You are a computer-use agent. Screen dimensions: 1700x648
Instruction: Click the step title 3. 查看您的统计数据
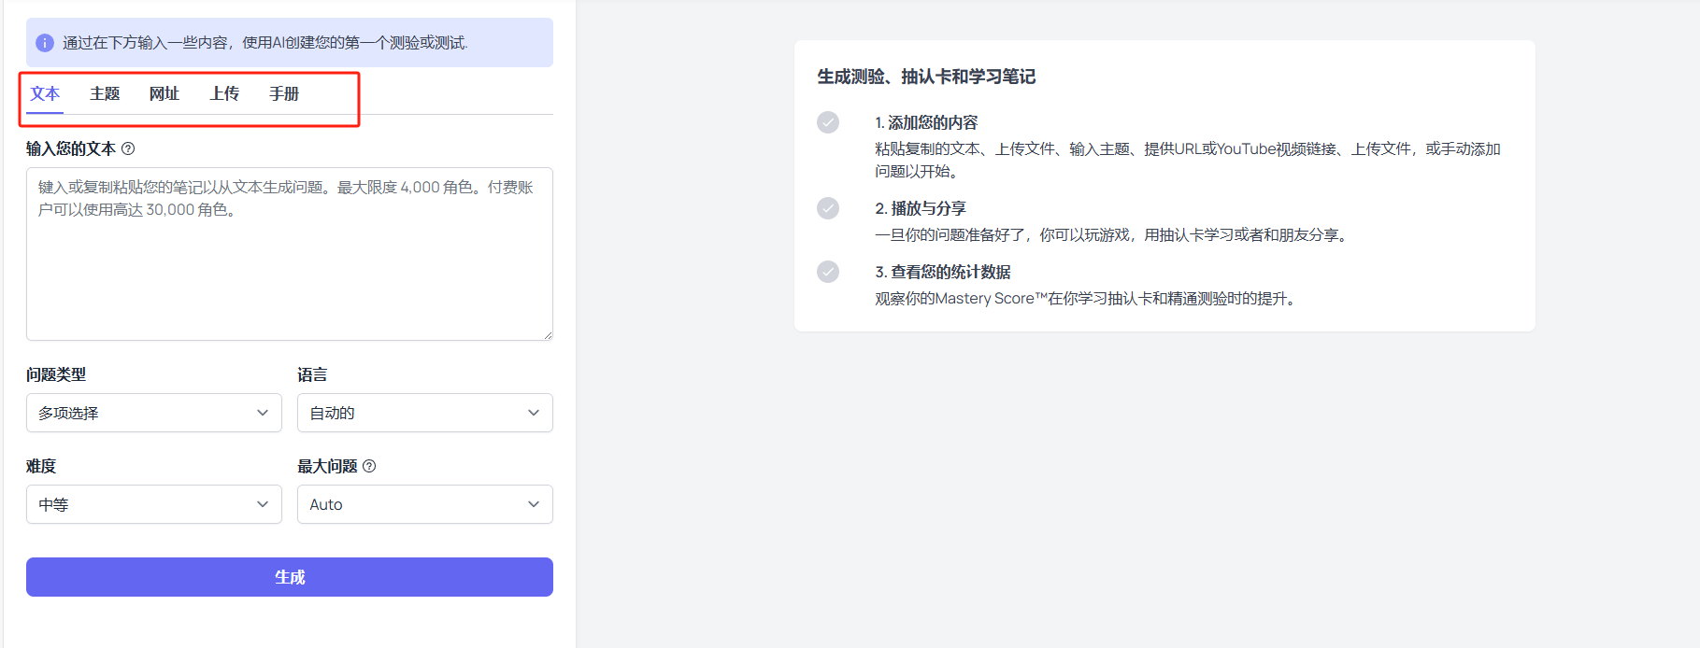tap(943, 272)
